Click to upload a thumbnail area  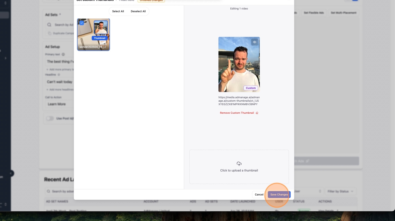point(239,167)
